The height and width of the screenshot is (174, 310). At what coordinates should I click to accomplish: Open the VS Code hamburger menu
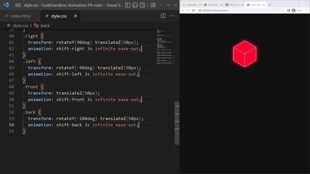coord(18,5)
